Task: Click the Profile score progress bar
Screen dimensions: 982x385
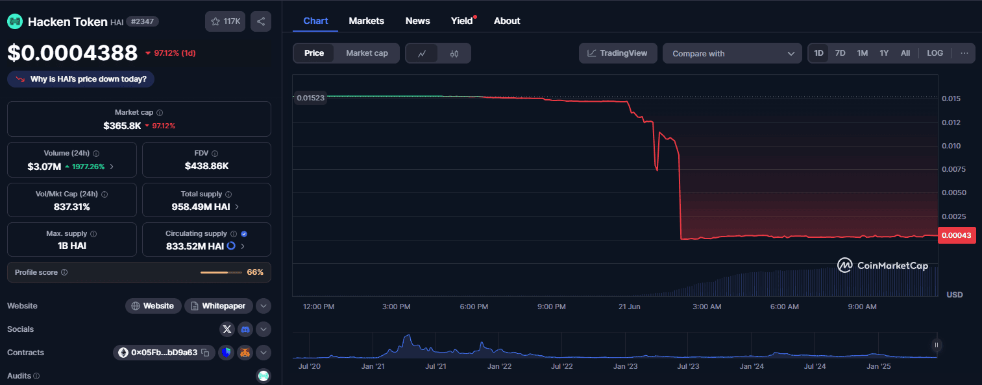Action: coord(221,273)
